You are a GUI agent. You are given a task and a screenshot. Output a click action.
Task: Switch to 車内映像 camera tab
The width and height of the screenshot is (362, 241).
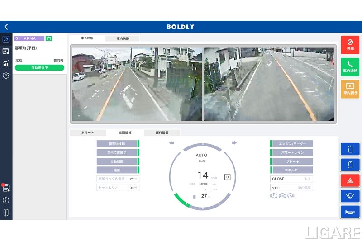coord(123,38)
